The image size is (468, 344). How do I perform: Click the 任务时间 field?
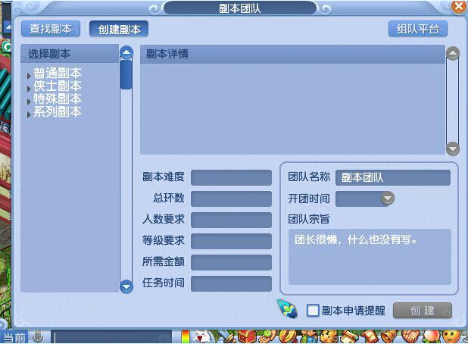231,283
